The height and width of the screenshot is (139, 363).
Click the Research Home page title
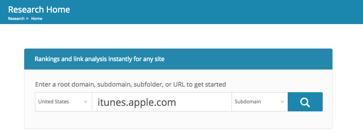[39, 9]
